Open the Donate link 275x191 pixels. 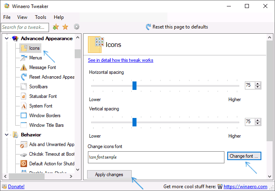(x=16, y=187)
